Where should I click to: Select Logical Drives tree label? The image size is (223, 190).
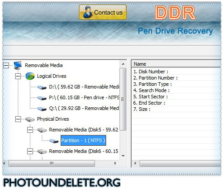[52, 76]
